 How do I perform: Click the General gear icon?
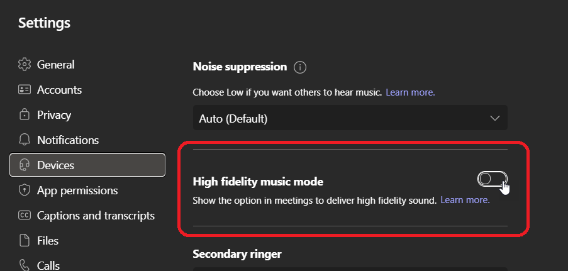tap(25, 65)
